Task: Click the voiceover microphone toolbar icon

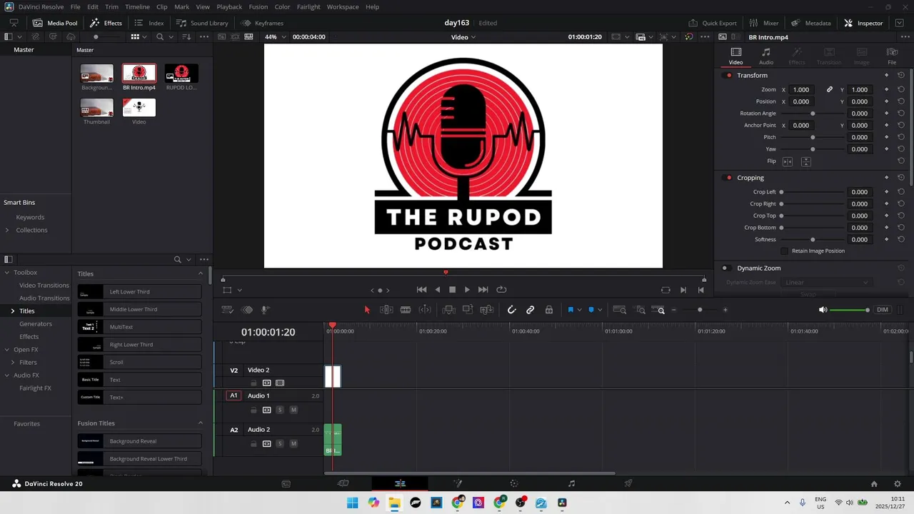Action: (265, 310)
